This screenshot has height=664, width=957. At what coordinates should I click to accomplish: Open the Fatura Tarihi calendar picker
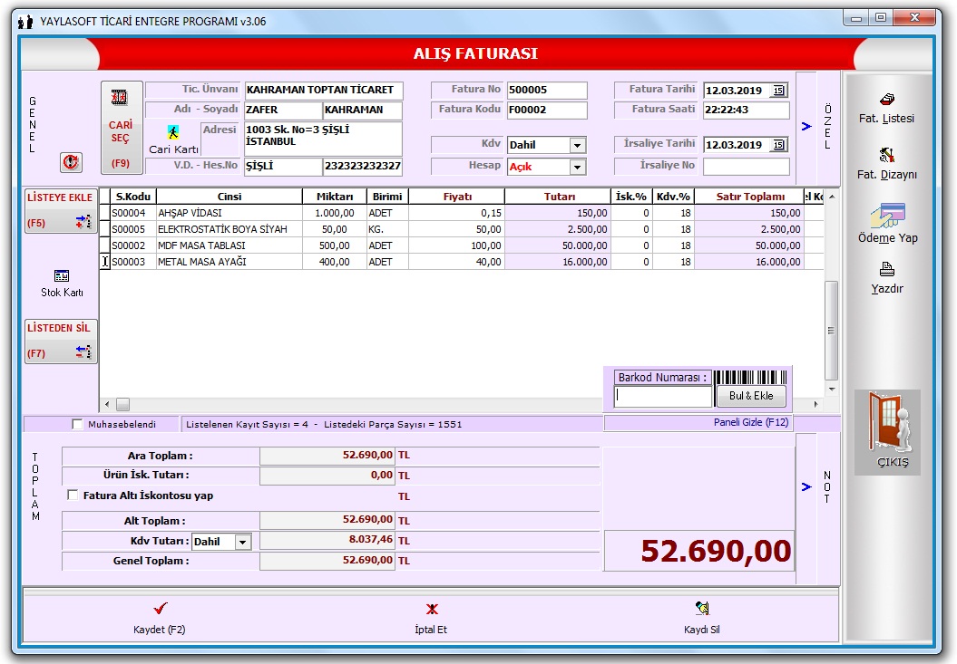coord(779,91)
